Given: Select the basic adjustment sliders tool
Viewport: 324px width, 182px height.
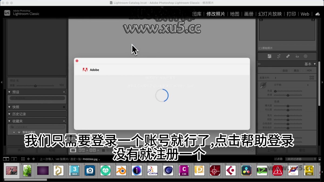Looking at the screenshot, I should coord(269,56).
